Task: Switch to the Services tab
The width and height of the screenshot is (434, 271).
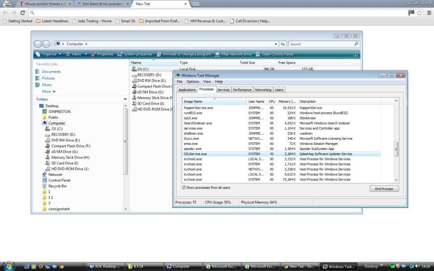Action: point(223,90)
